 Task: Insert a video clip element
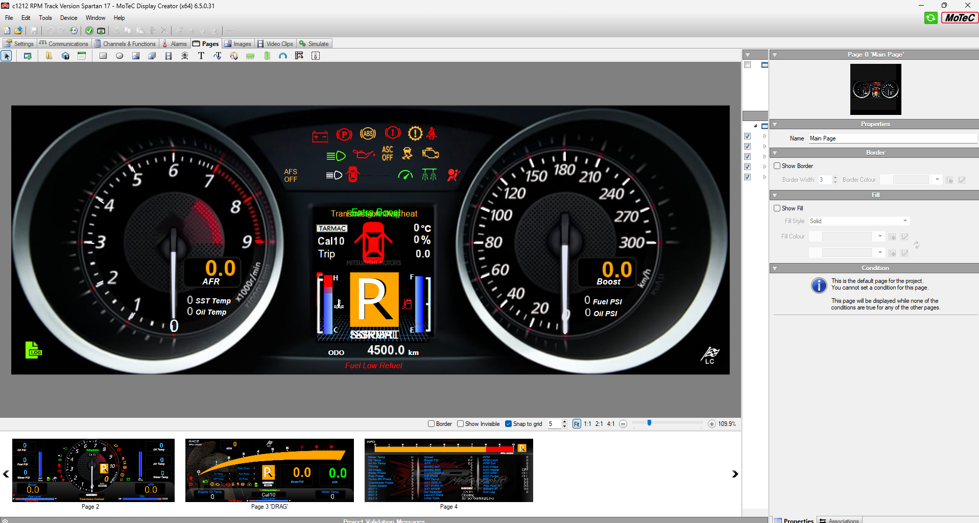tap(169, 56)
